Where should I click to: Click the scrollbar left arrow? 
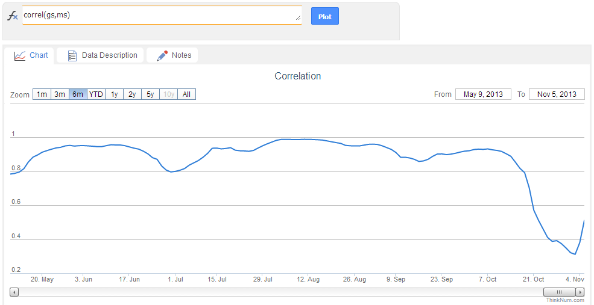(x=14, y=292)
